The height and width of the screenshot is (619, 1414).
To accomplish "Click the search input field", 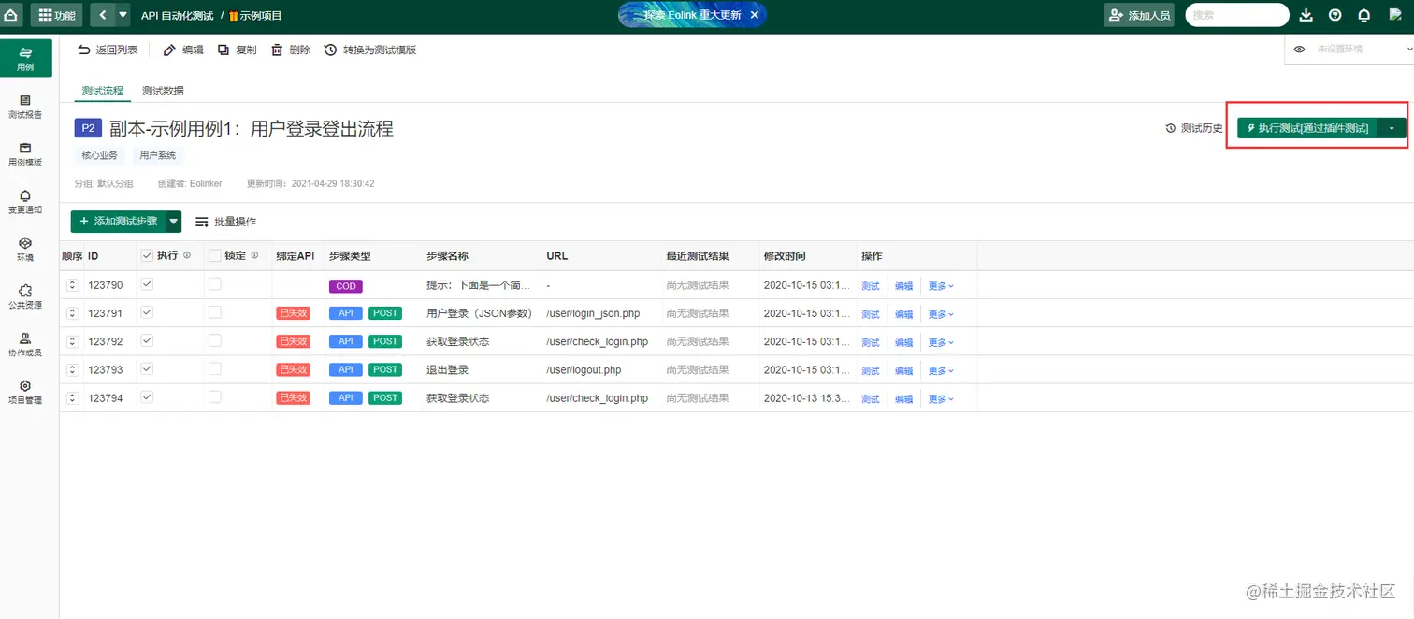I will point(1236,14).
